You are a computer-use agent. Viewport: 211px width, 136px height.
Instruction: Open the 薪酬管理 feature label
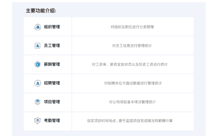coord(52,64)
